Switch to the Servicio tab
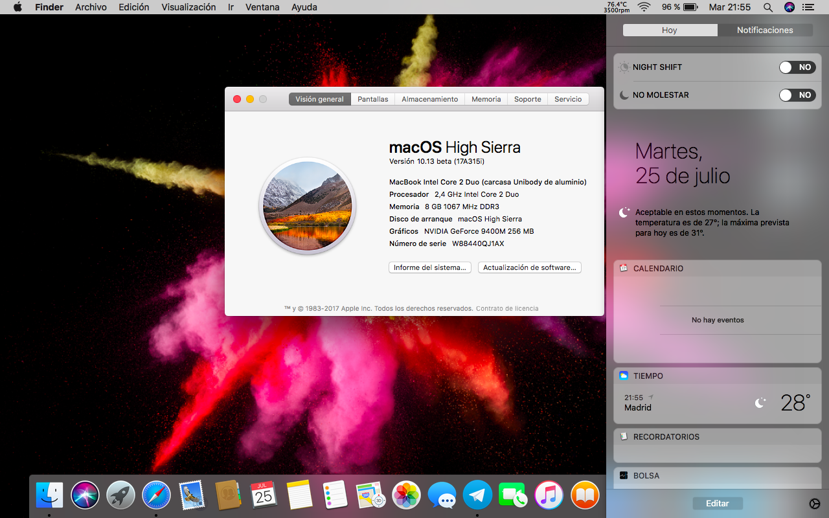The image size is (829, 518). point(568,99)
